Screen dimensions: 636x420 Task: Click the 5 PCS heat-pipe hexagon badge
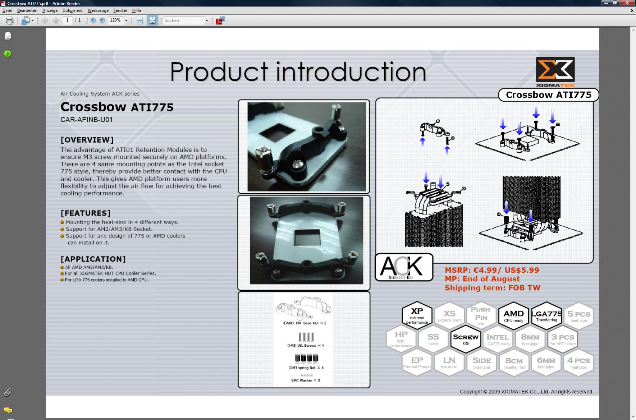coord(578,316)
